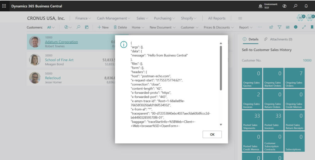This screenshot has width=315, height=160.
Task: Click the expand page arrows icon
Action: (304, 27)
